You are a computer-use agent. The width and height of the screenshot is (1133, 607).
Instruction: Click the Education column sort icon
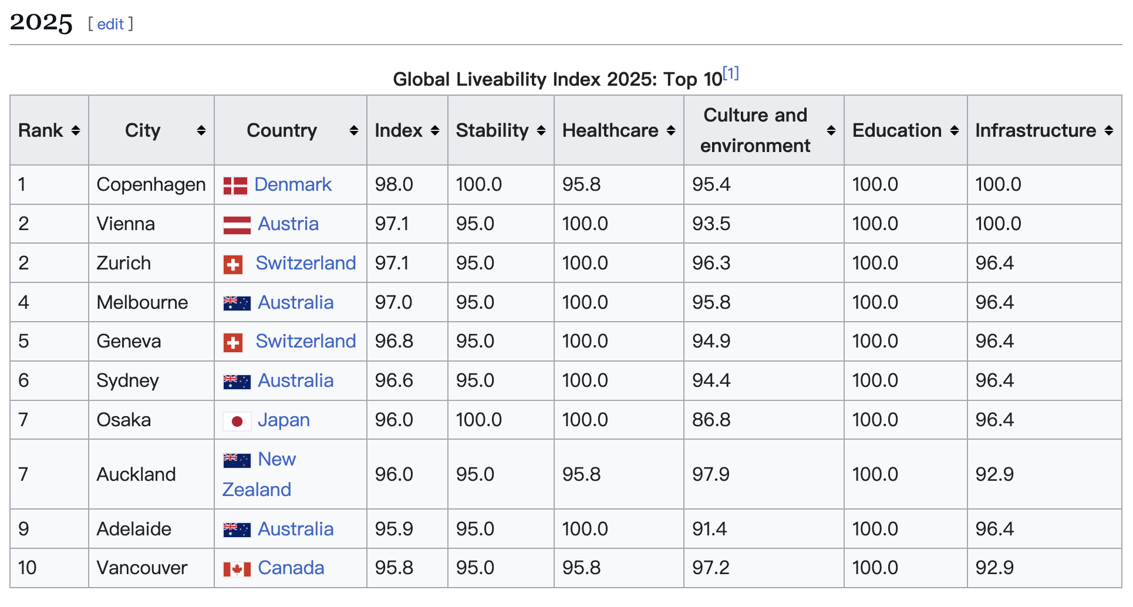[x=954, y=130]
